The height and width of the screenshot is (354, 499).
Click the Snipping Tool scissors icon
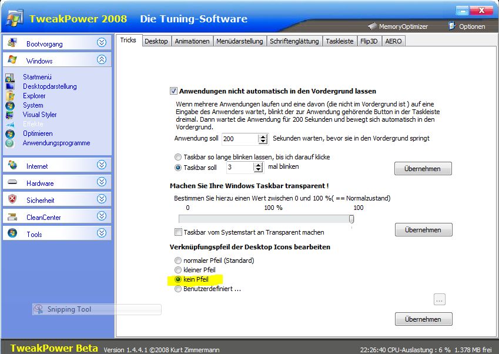pyautogui.click(x=38, y=309)
